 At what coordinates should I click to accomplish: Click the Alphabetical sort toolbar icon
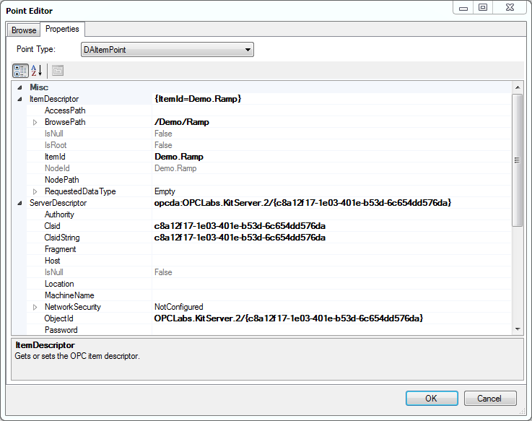tap(37, 71)
